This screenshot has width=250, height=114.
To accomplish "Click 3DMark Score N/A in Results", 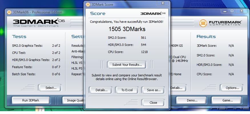I will coord(231,46).
